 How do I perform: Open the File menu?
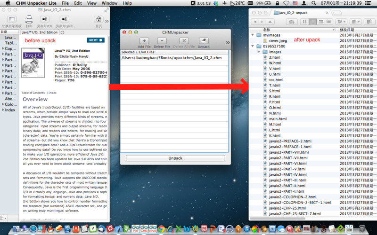point(65,3)
